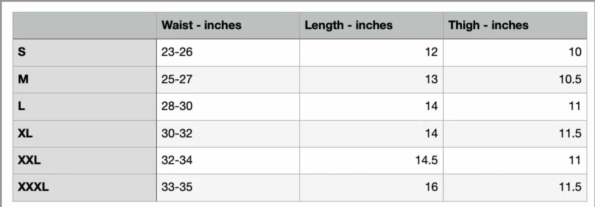The image size is (595, 207).
Task: Select the length cell showing 16
Action: (431, 187)
